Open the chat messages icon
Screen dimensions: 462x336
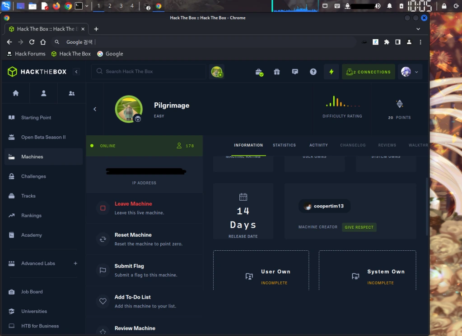[295, 72]
